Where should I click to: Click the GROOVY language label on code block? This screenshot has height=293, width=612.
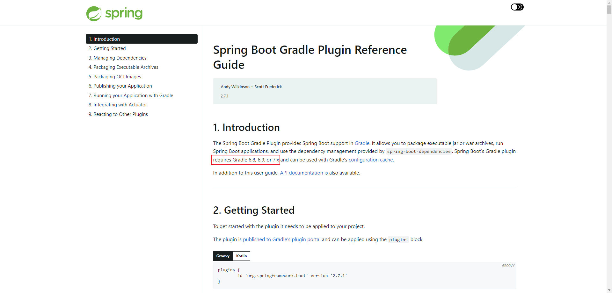(x=508, y=266)
